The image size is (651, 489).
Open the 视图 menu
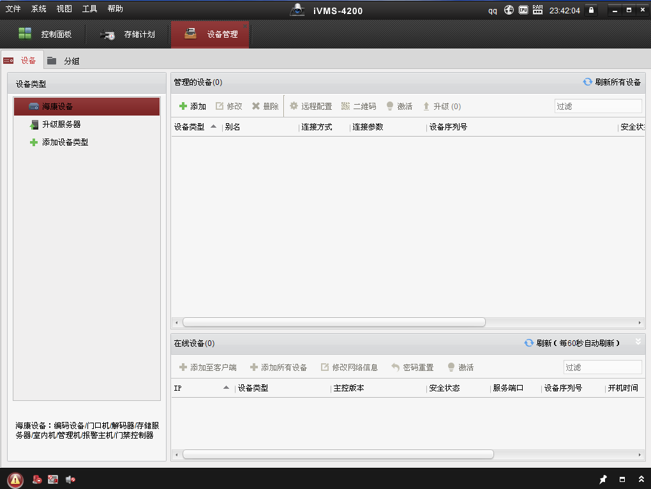point(64,9)
